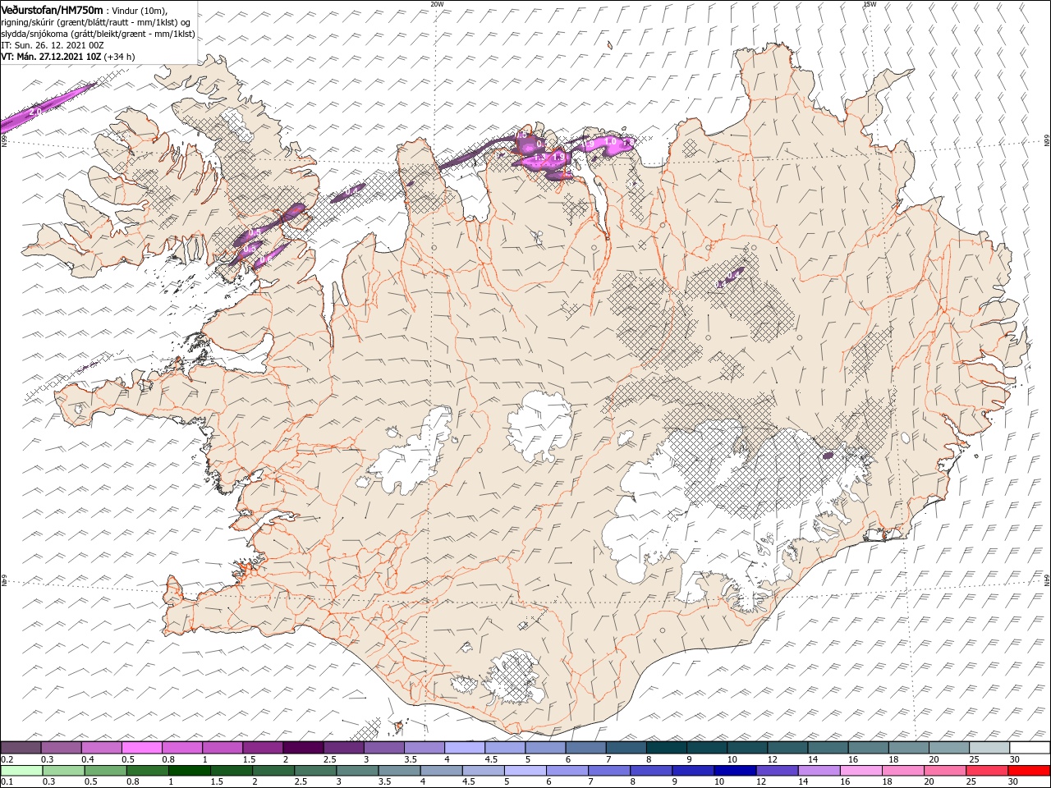Pick the top-row 8 dark teal swatch
The width and height of the screenshot is (1051, 788).
point(666,748)
